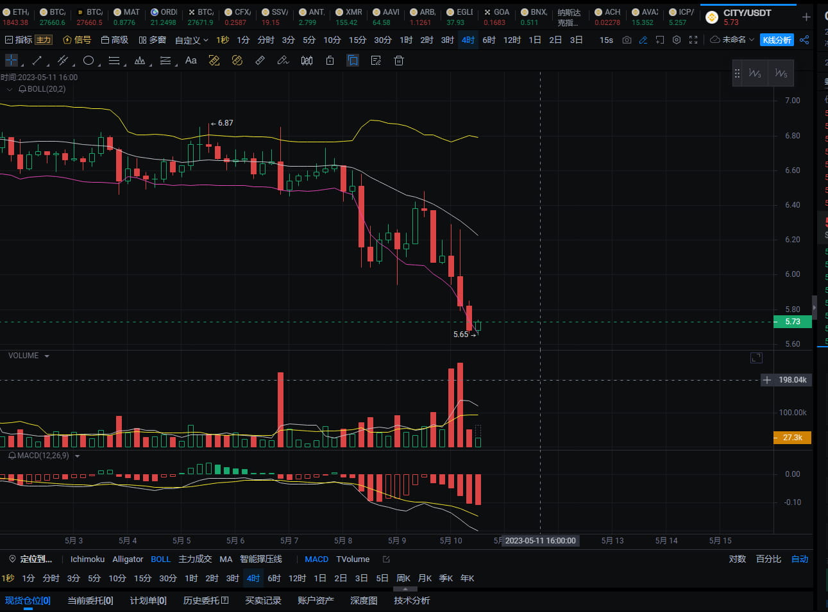Click the W3 wave tool button
This screenshot has height=612, width=828.
(755, 73)
